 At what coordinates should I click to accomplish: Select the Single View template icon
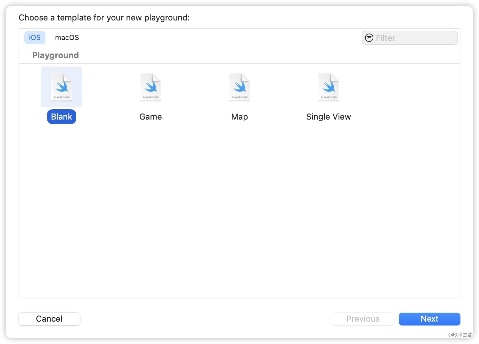(329, 87)
